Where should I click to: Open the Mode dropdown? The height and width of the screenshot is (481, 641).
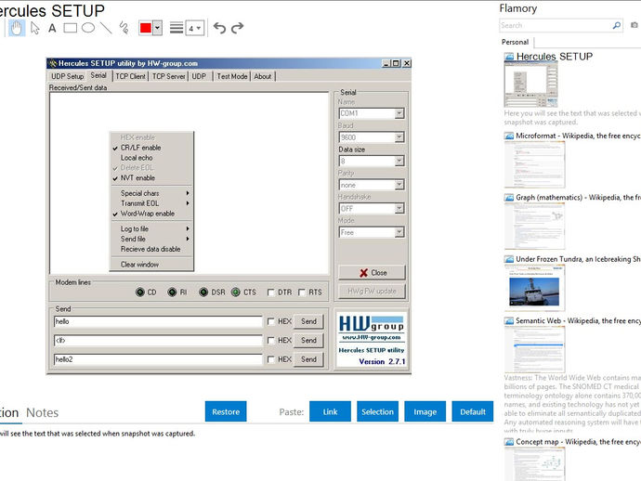pos(399,232)
